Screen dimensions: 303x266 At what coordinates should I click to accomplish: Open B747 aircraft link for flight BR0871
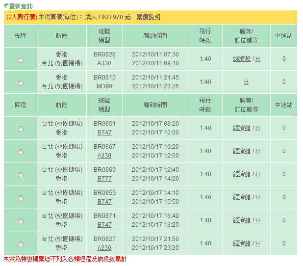click(104, 225)
